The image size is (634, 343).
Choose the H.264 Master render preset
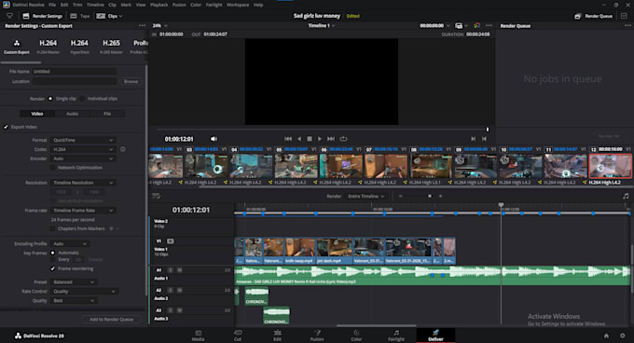pyautogui.click(x=48, y=47)
